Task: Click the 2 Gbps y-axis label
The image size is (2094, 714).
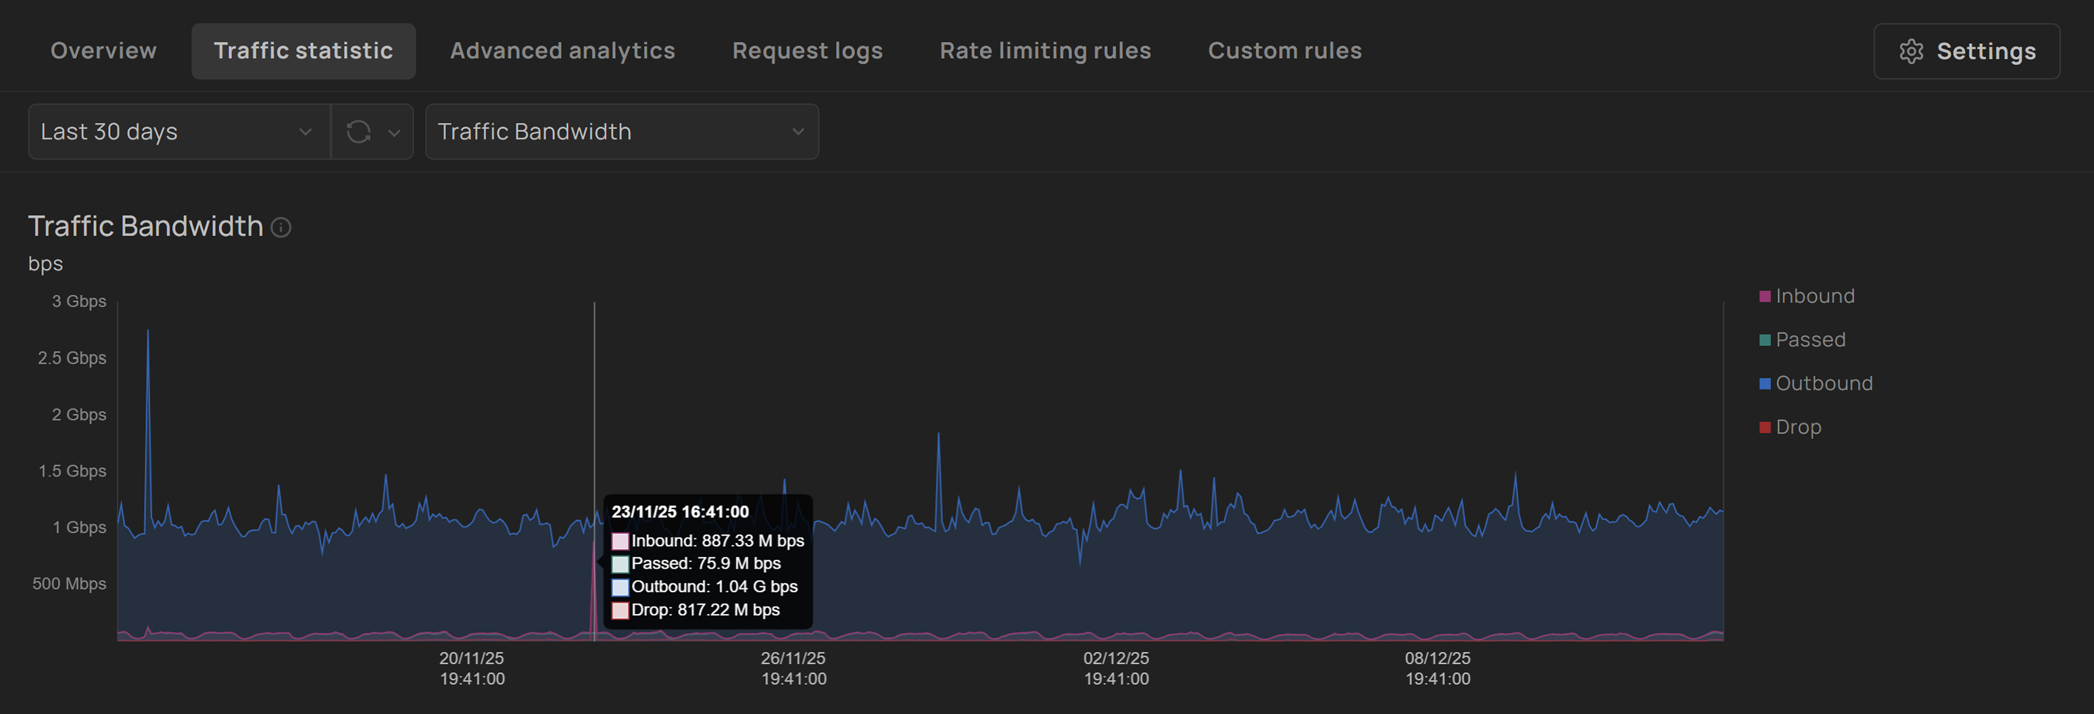Action: (79, 414)
